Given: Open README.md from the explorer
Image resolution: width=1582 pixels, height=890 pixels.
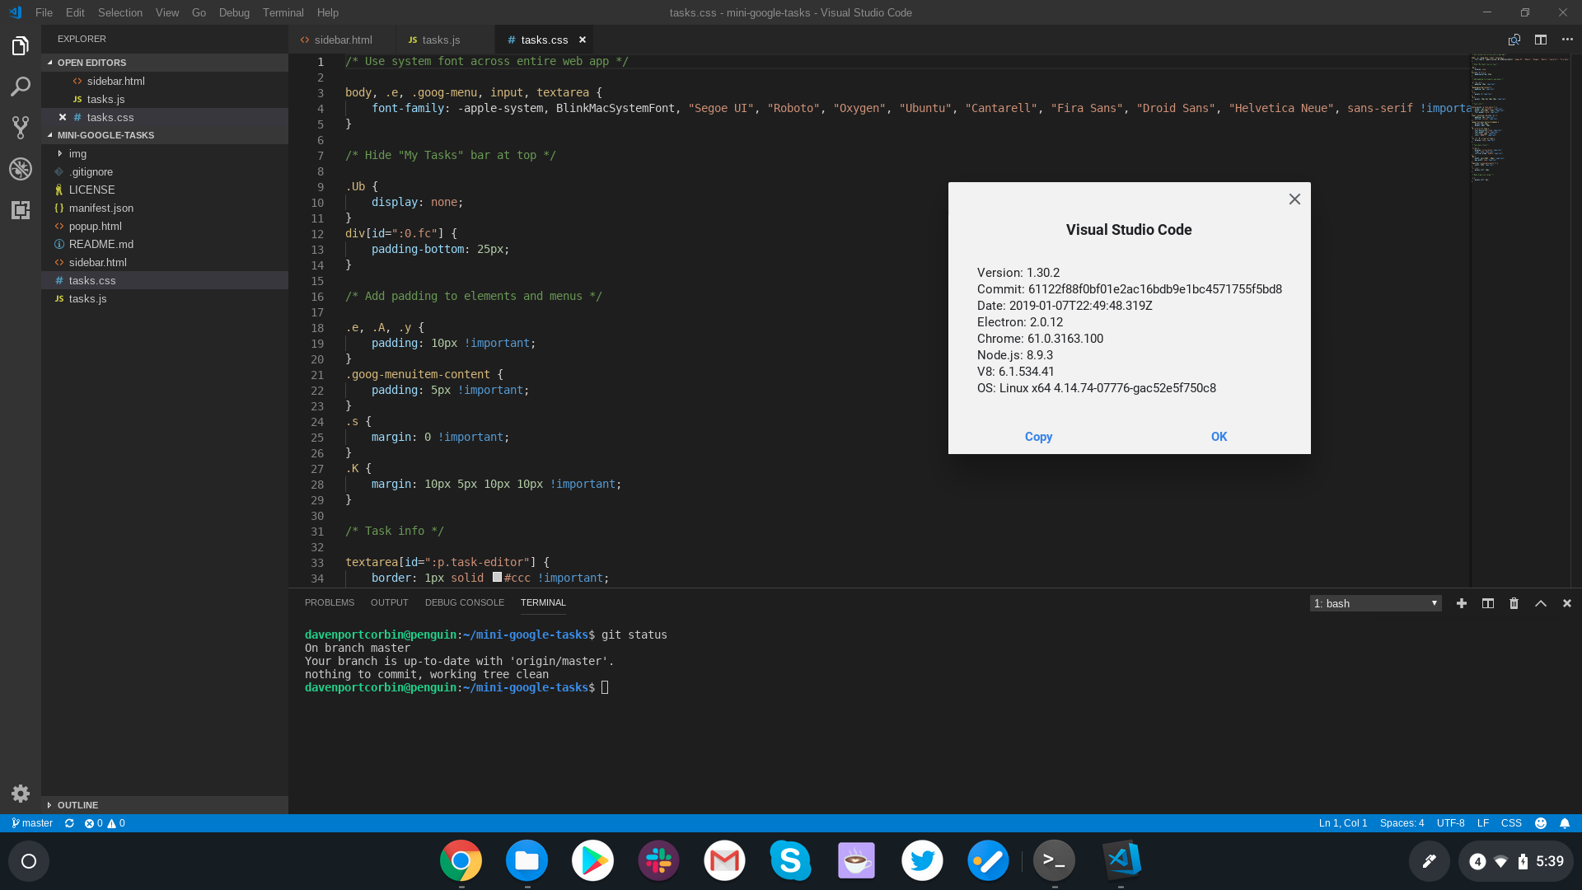Looking at the screenshot, I should 101,244.
